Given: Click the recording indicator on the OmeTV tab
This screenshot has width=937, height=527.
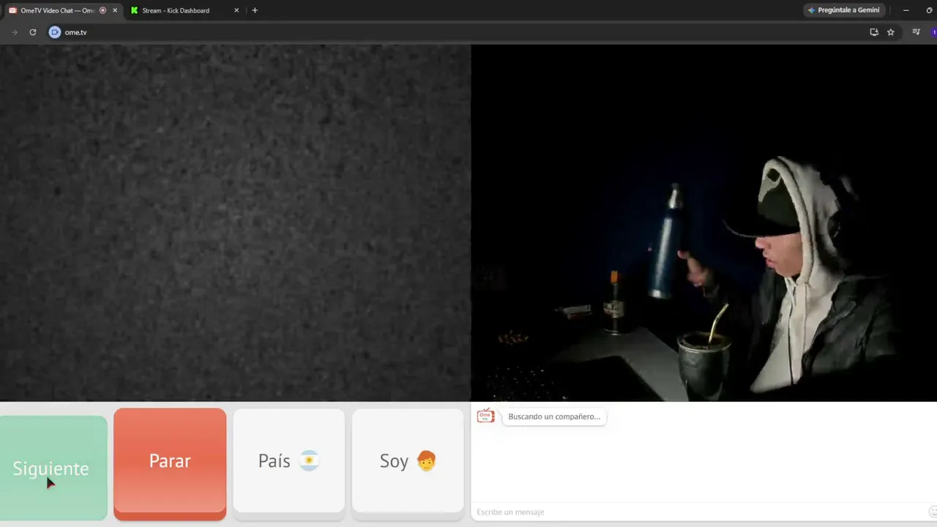Looking at the screenshot, I should tap(102, 10).
